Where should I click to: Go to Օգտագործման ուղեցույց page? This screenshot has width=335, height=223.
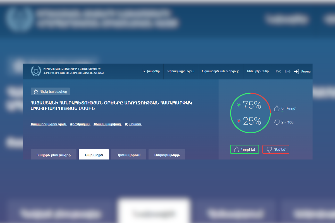[x=221, y=71]
